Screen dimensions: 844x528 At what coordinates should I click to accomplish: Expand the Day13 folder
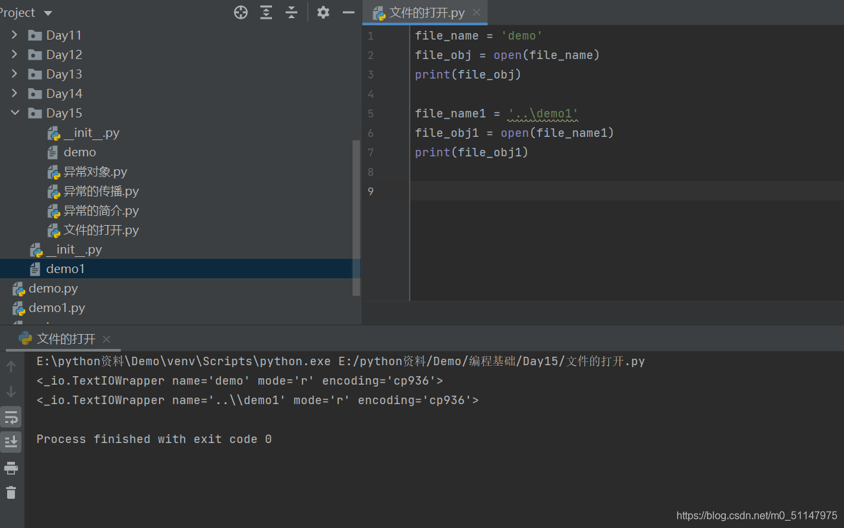pyautogui.click(x=14, y=74)
